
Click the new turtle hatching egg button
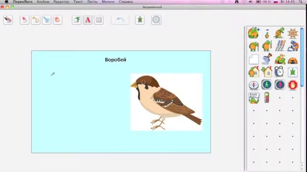point(77,20)
